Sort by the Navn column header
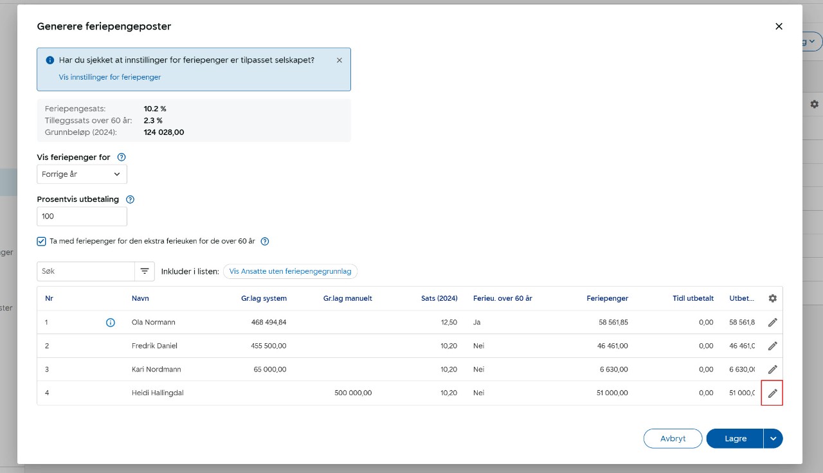The image size is (823, 473). pyautogui.click(x=140, y=298)
